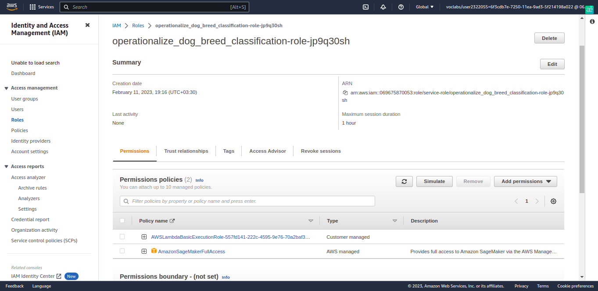Open Roles in the sidebar
This screenshot has height=291, width=598.
[x=18, y=120]
